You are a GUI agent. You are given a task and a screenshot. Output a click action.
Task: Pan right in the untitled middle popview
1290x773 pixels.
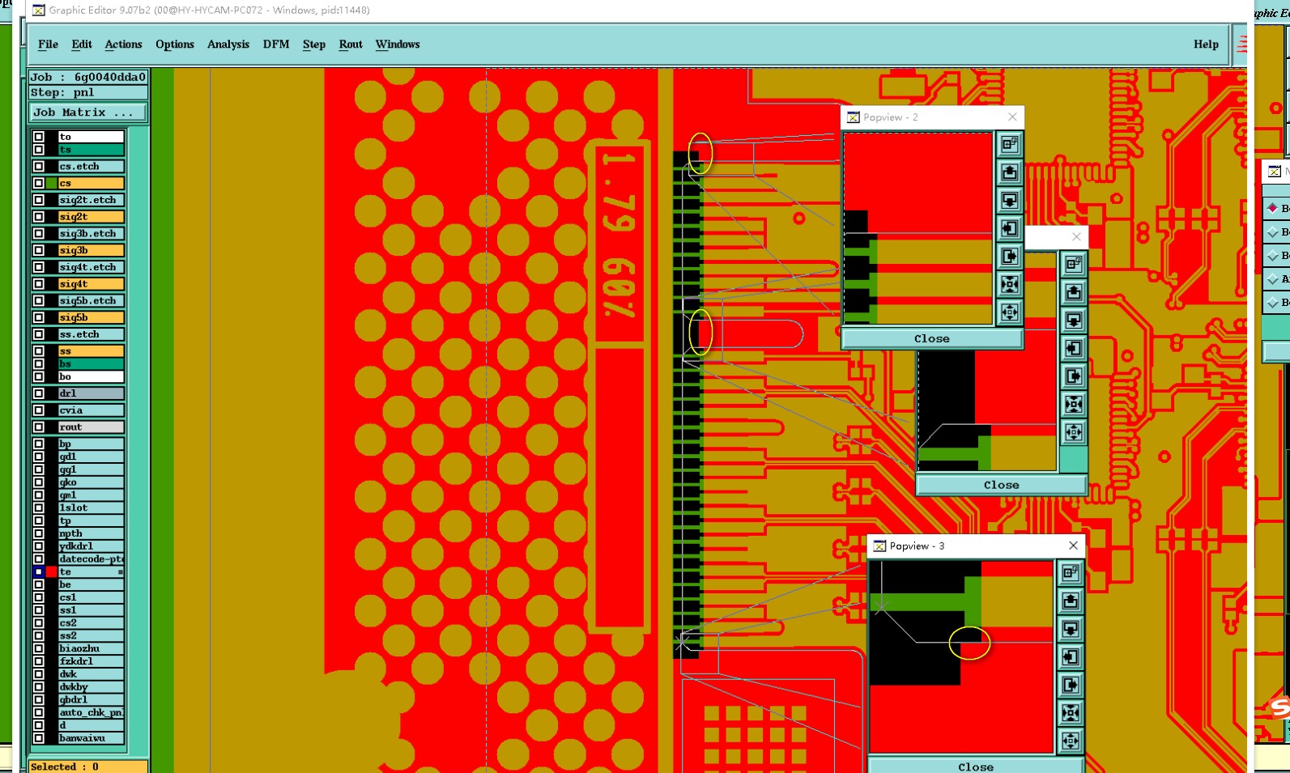coord(1073,376)
